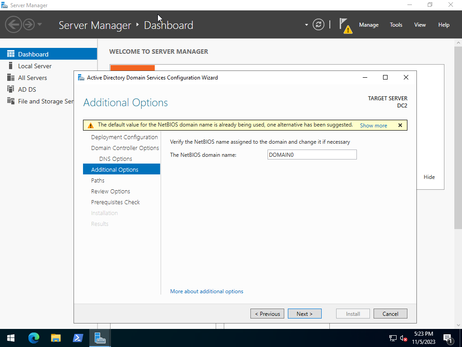Viewport: 462px width, 347px height.
Task: Click the muted speaker tray icon
Action: click(x=404, y=338)
